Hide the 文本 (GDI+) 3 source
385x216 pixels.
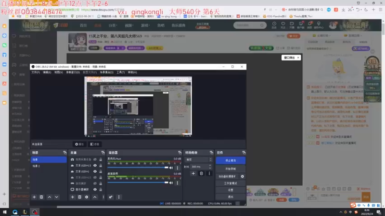(x=95, y=166)
